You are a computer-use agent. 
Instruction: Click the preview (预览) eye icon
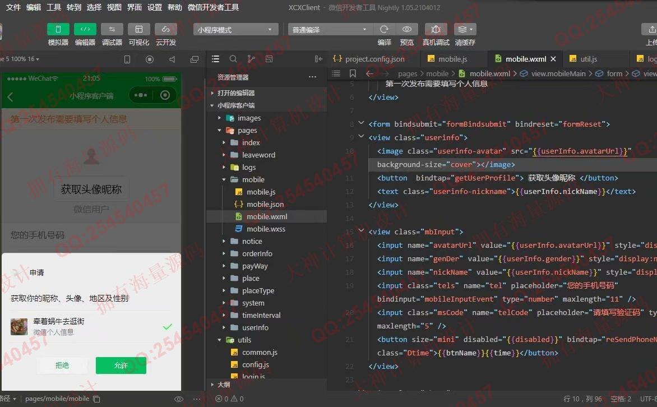[406, 29]
